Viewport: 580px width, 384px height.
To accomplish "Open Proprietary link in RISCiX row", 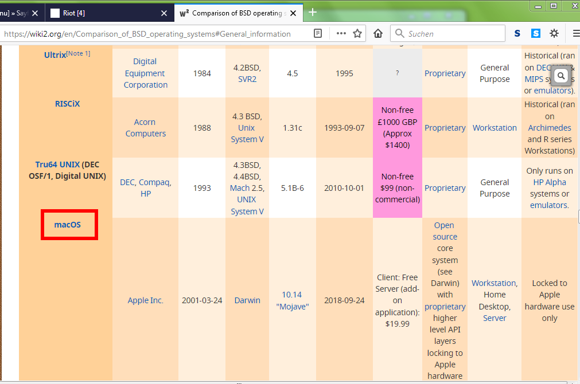I will [x=445, y=128].
